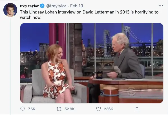Screen dimensions: 168x115
Task: Click the Feb 13 timestamp
Action: click(x=77, y=6)
